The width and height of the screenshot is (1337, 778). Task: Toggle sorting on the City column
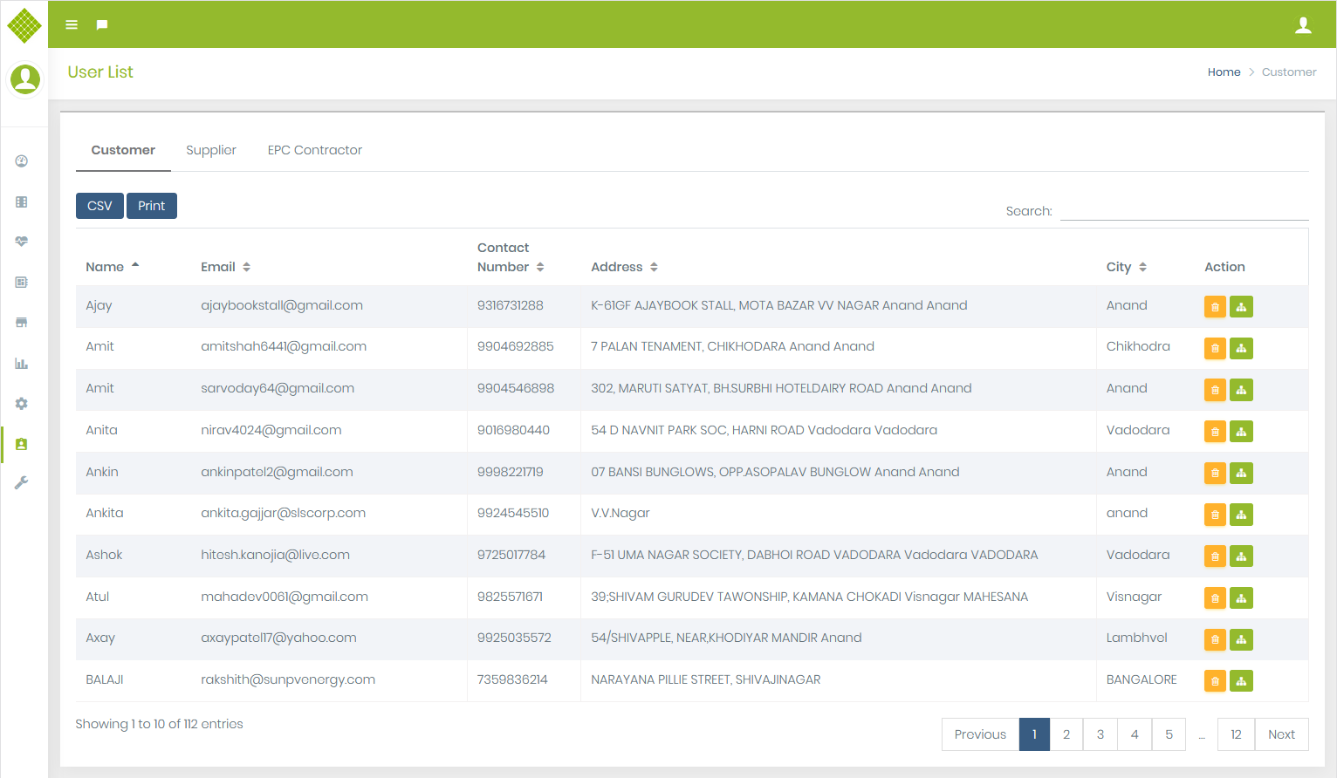click(x=1144, y=266)
